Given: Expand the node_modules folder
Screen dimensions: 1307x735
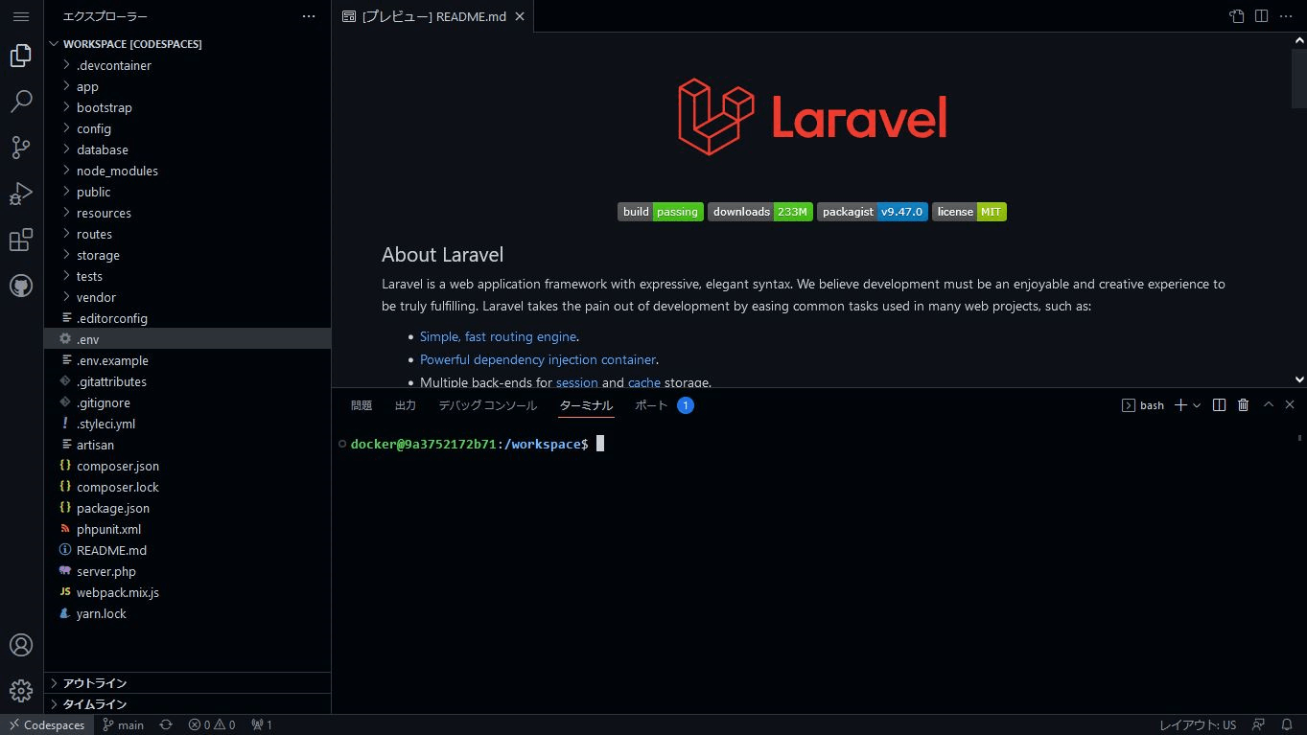Looking at the screenshot, I should click(x=187, y=171).
